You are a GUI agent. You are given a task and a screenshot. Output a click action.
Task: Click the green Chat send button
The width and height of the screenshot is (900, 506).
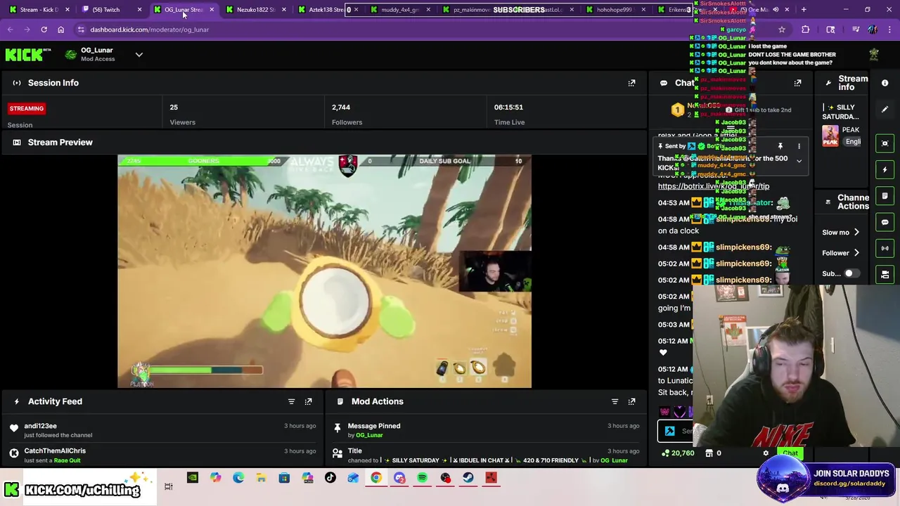pyautogui.click(x=790, y=453)
